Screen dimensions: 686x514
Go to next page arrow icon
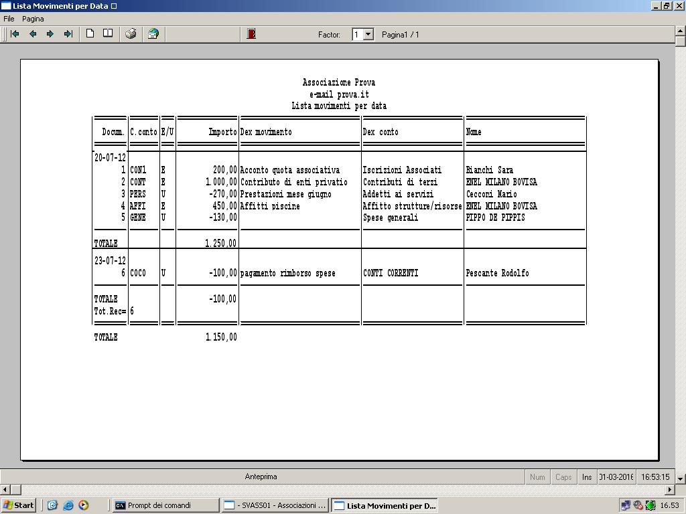tap(50, 33)
